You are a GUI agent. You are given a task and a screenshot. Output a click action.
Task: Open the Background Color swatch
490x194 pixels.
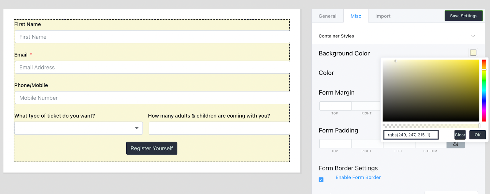pyautogui.click(x=473, y=53)
